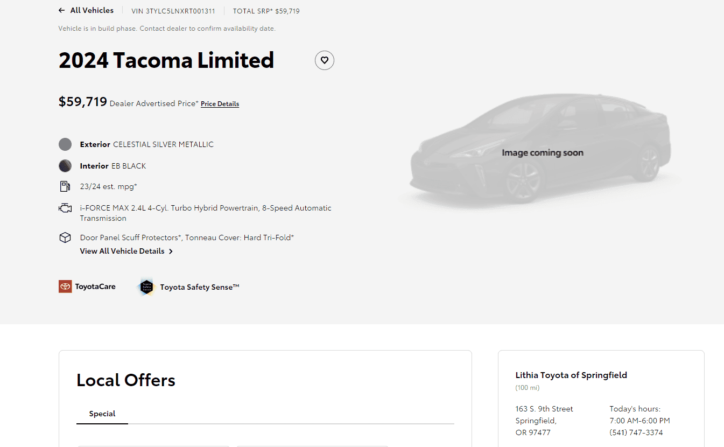
Task: Switch to the Special offers tab
Action: (x=102, y=414)
